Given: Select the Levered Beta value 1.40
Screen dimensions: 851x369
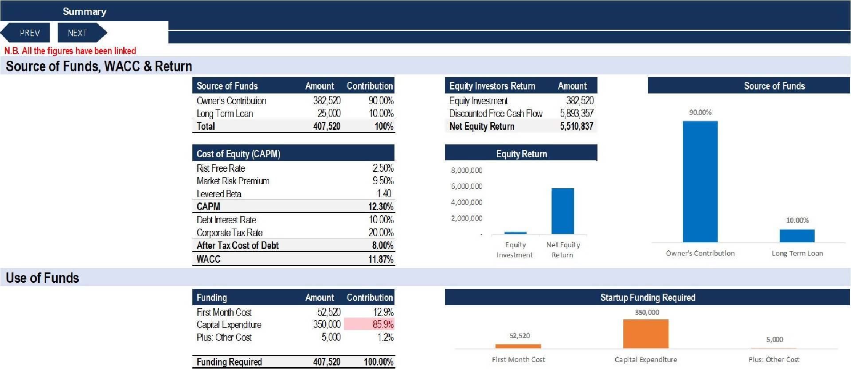Looking at the screenshot, I should tap(384, 194).
